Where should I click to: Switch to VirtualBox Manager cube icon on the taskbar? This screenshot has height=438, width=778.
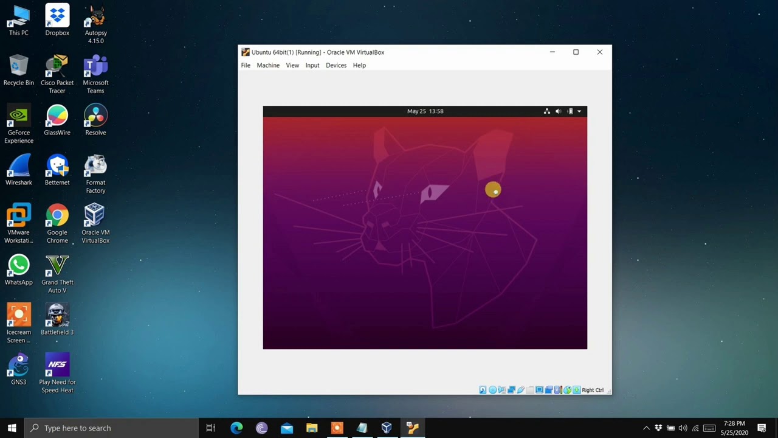coord(387,428)
